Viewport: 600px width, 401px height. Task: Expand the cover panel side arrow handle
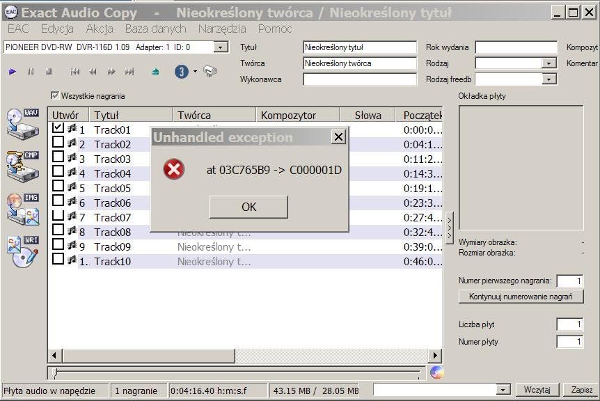pos(450,228)
